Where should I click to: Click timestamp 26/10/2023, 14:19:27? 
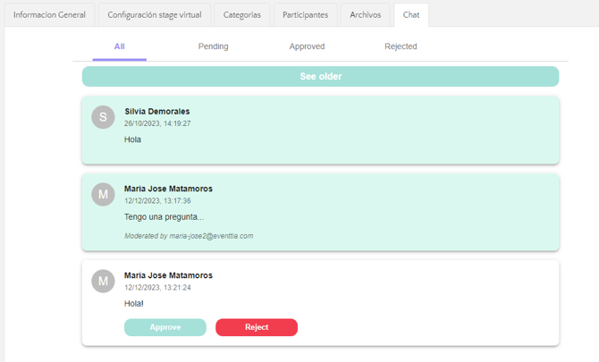157,123
